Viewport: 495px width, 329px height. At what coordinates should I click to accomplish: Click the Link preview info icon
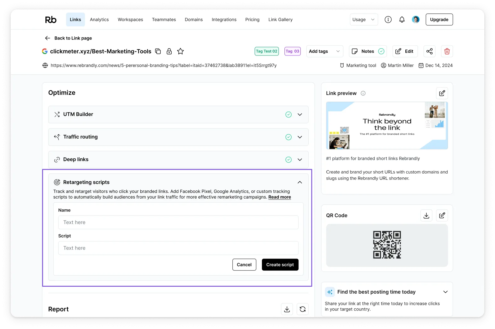[x=363, y=93]
